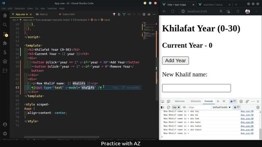The image size is (262, 147).
Task: Close the App.vue editor tab
Action: click(x=31, y=15)
